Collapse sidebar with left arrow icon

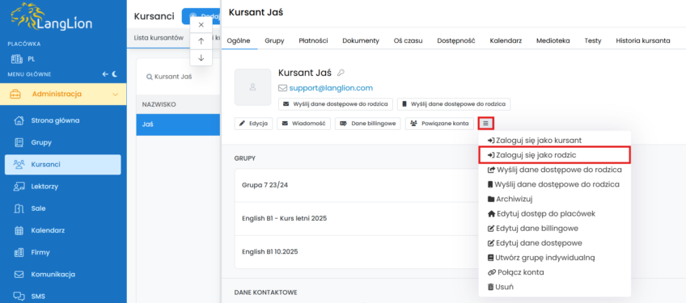coord(105,74)
